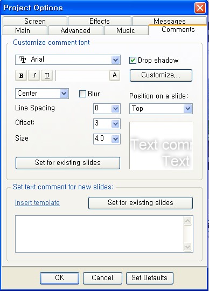This screenshot has height=291, width=209.
Task: Switch to the Music tab
Action: tap(126, 30)
